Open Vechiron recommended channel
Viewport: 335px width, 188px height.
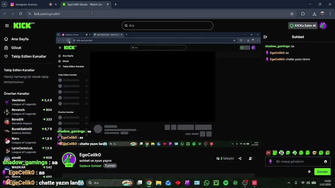28,102
